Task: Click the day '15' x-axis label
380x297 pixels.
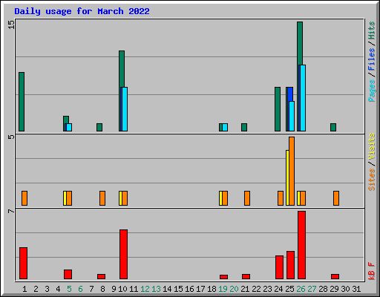Action: point(178,289)
